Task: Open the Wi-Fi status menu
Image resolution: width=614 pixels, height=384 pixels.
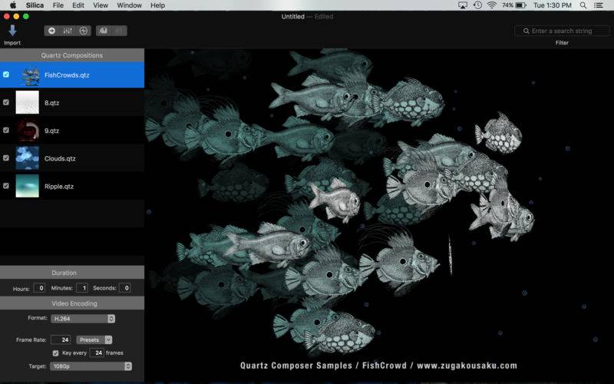Action: pos(491,5)
